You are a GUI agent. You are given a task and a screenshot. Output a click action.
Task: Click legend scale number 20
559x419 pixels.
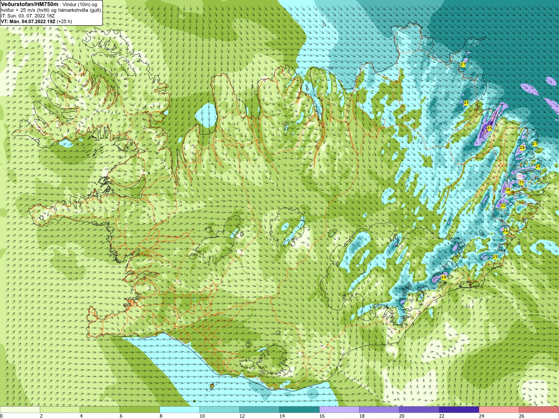(x=401, y=416)
